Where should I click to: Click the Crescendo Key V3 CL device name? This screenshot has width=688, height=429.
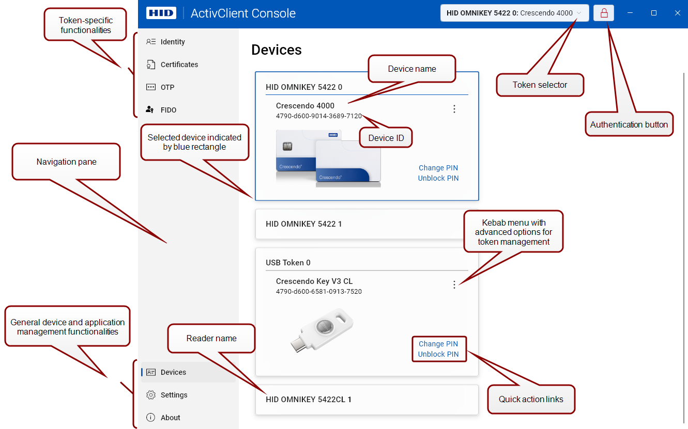pyautogui.click(x=314, y=281)
